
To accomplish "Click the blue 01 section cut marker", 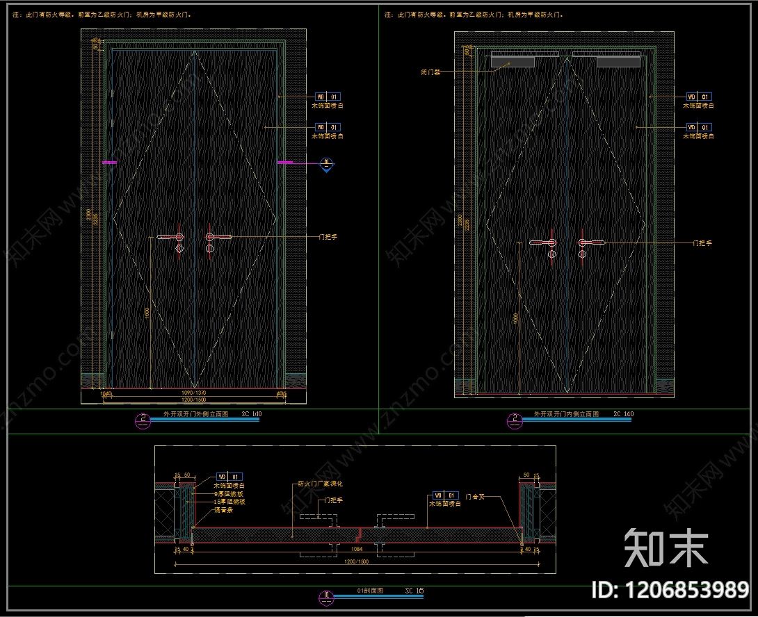I will [x=327, y=164].
